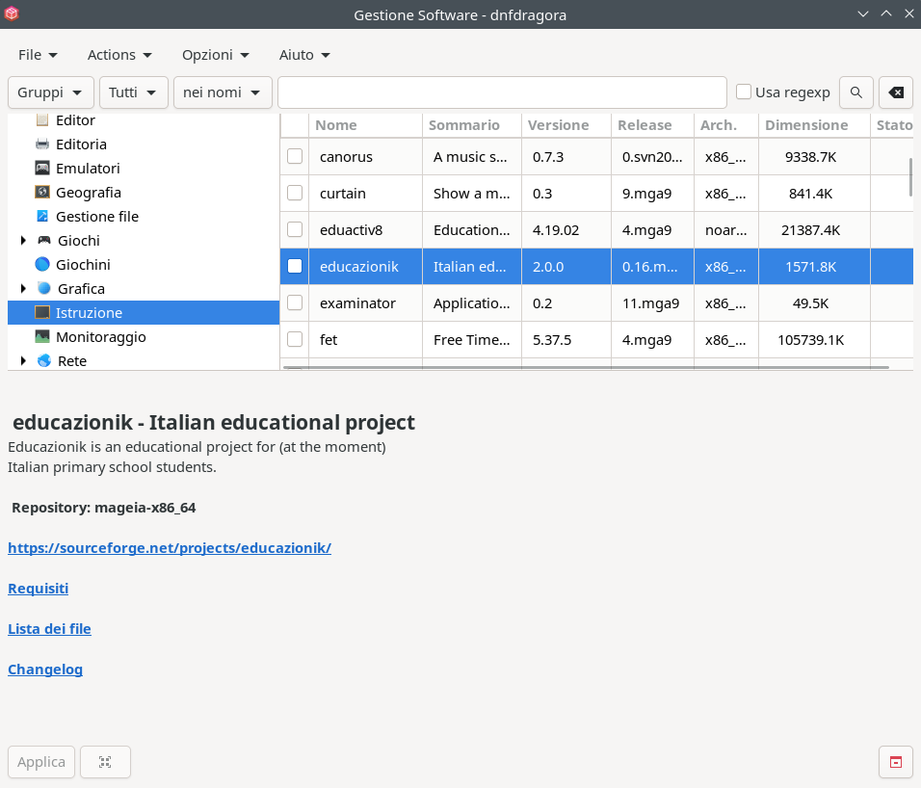Screen dimensions: 921x788
Task: Open the Gruppi view dropdown
Action: (x=50, y=92)
